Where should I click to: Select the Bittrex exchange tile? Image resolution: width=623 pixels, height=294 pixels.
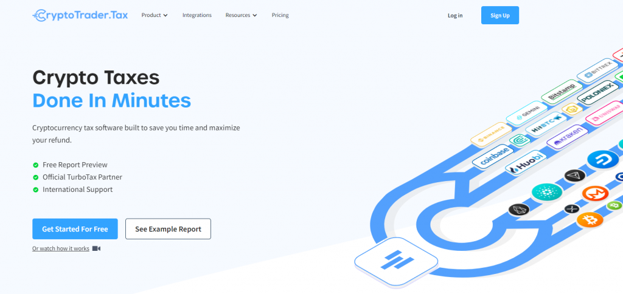[597, 72]
